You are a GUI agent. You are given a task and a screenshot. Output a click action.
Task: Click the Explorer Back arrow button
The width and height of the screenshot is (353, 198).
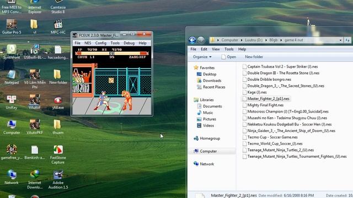tap(192, 40)
